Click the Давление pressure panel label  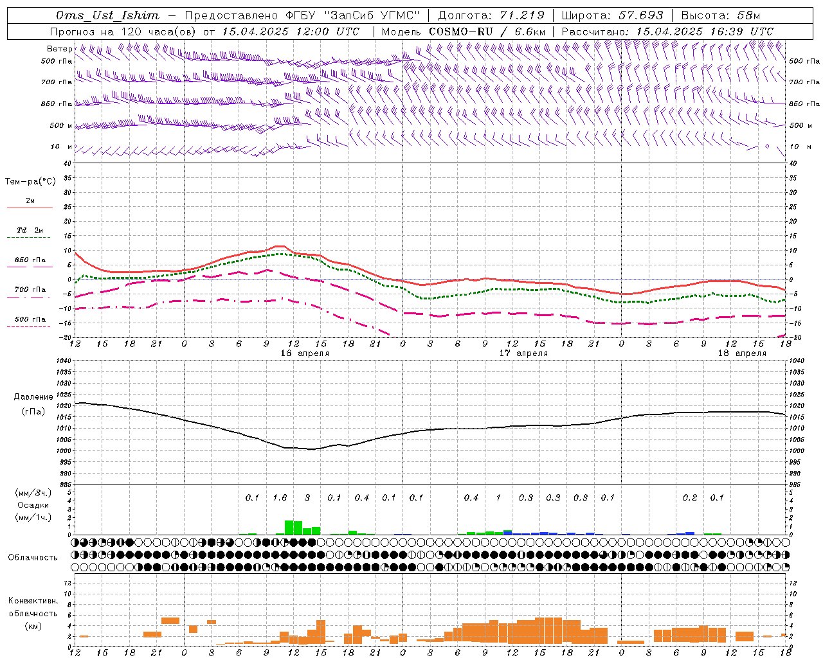33,397
